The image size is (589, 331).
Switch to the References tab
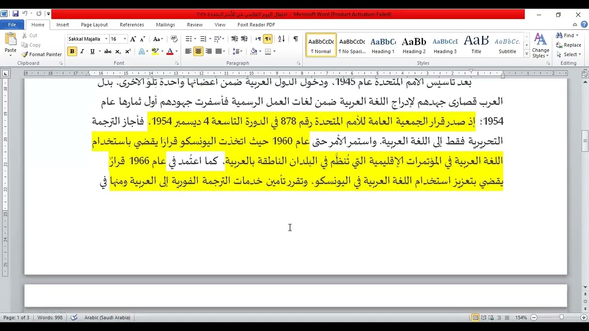132,25
